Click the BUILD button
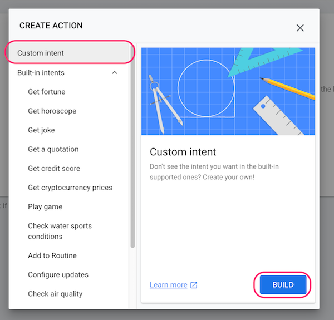The image size is (334, 320). (x=283, y=284)
